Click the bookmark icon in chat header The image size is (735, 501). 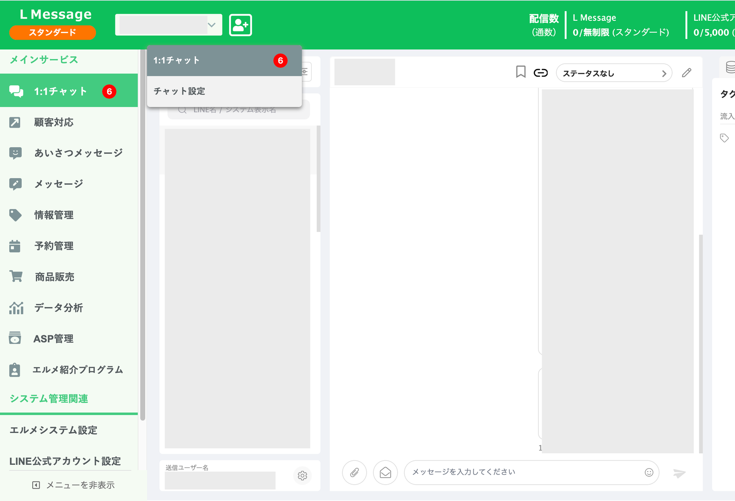tap(521, 72)
